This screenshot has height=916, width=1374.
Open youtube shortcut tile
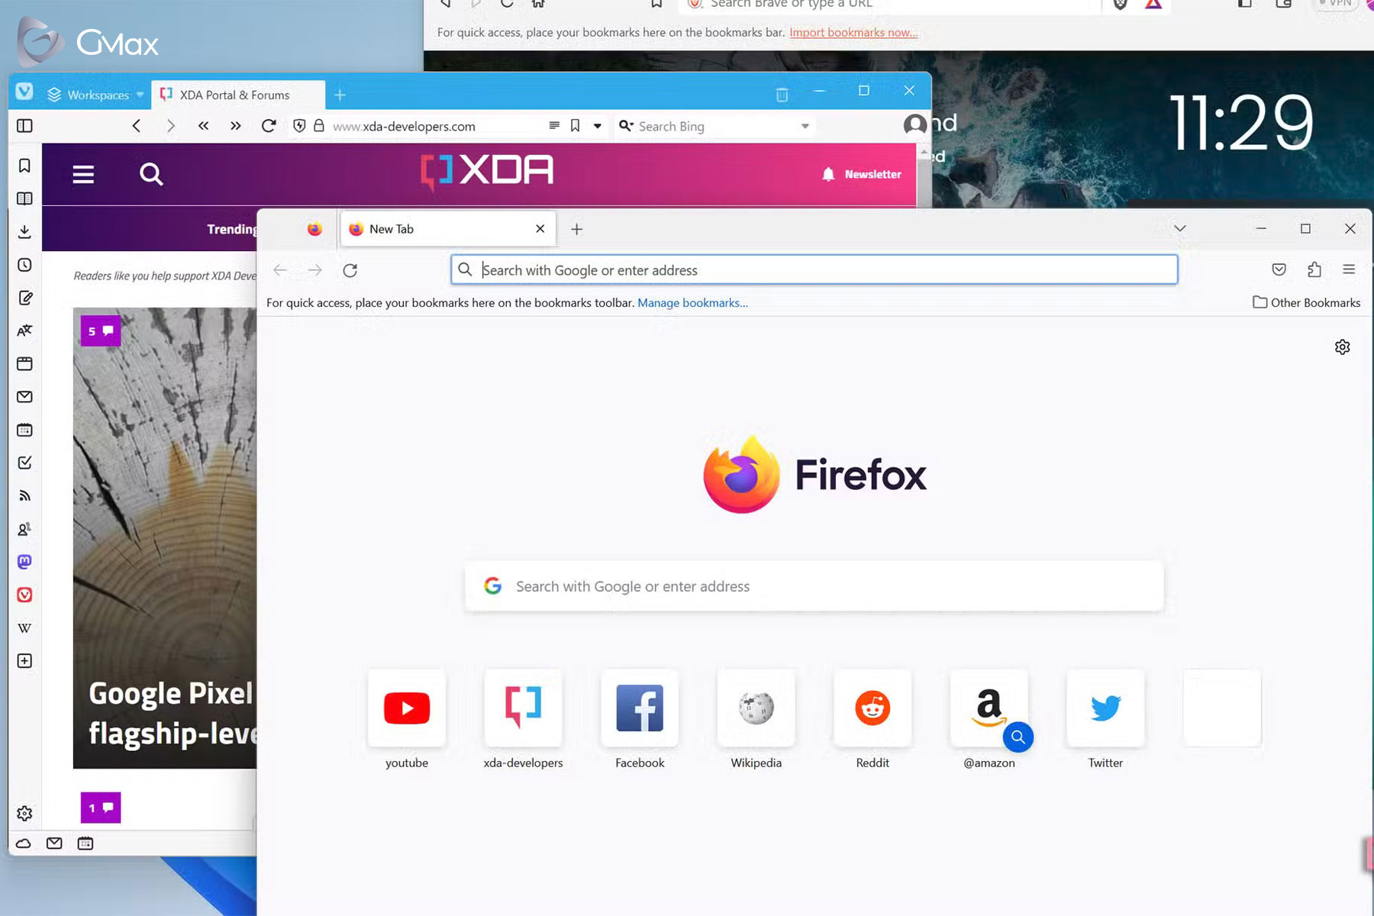point(407,708)
